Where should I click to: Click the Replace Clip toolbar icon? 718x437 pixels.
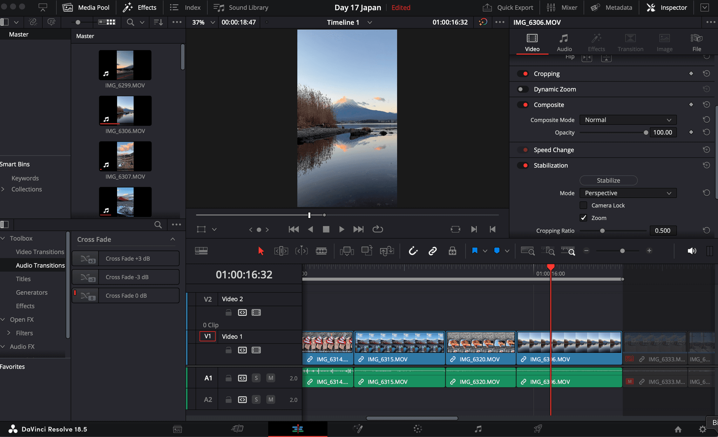[387, 251]
